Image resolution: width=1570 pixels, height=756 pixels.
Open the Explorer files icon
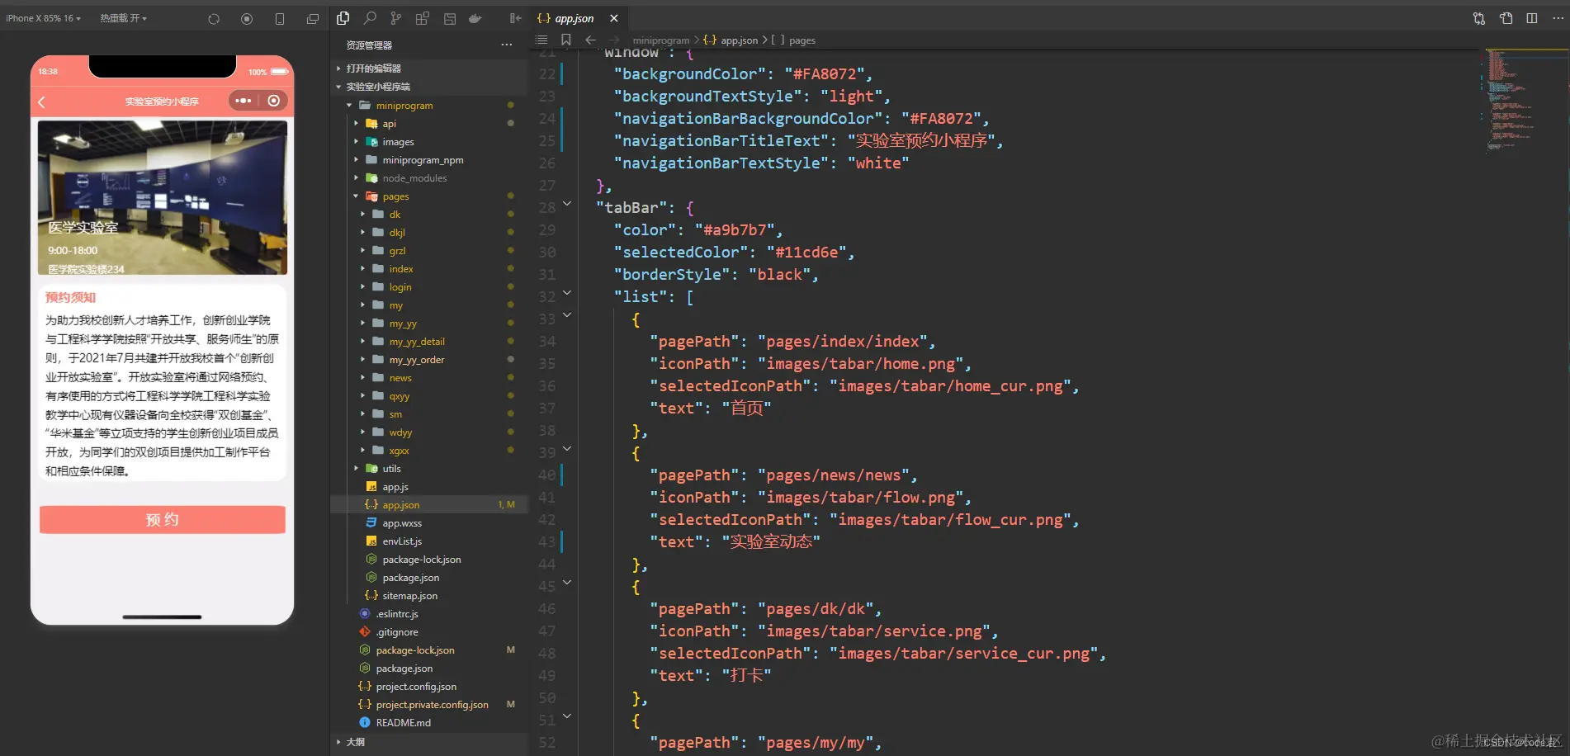[x=343, y=18]
